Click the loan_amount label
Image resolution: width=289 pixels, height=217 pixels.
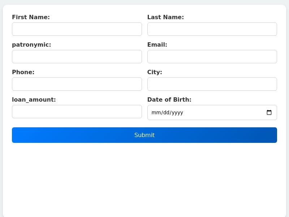click(34, 99)
